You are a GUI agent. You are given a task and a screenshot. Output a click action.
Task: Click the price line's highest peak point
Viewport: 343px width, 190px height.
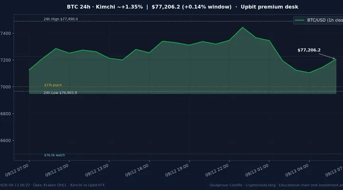pos(242,27)
